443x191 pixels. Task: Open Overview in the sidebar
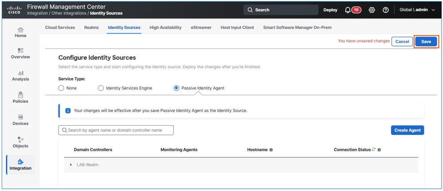coord(20,53)
